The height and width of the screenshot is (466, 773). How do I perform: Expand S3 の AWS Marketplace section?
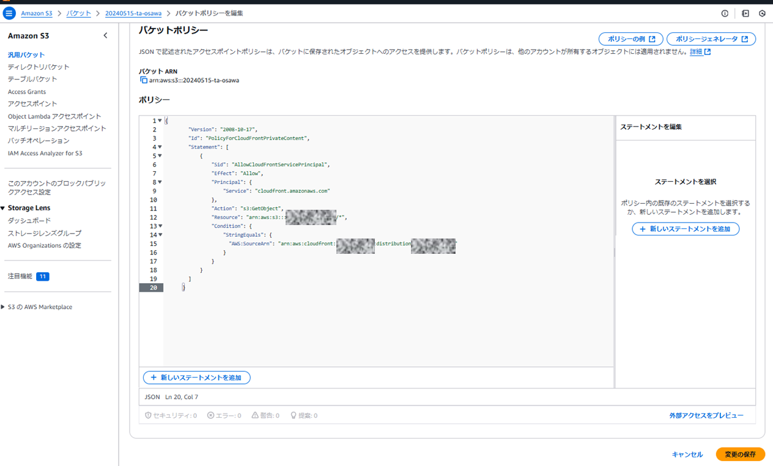click(3, 307)
